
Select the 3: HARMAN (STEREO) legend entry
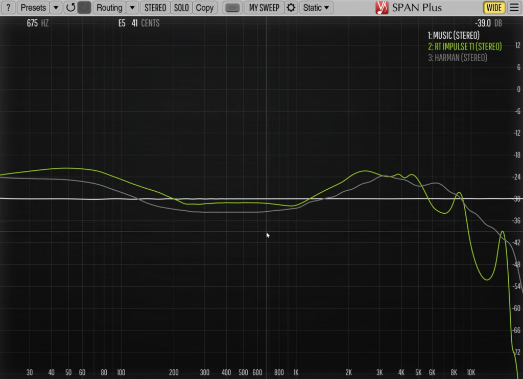click(x=457, y=58)
